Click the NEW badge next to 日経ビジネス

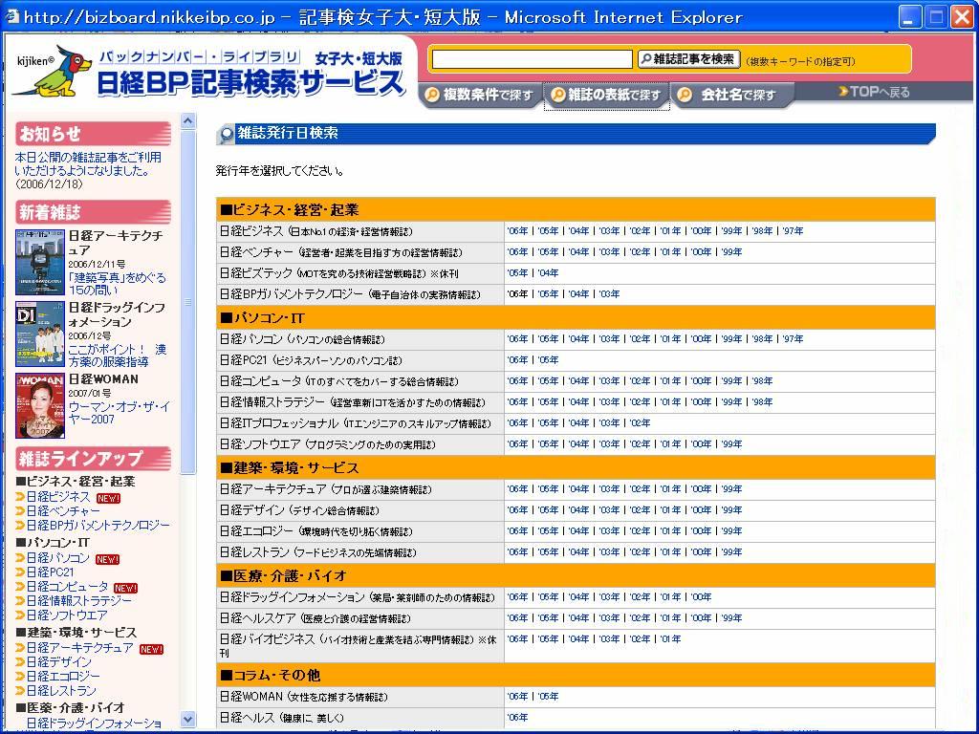[x=109, y=498]
